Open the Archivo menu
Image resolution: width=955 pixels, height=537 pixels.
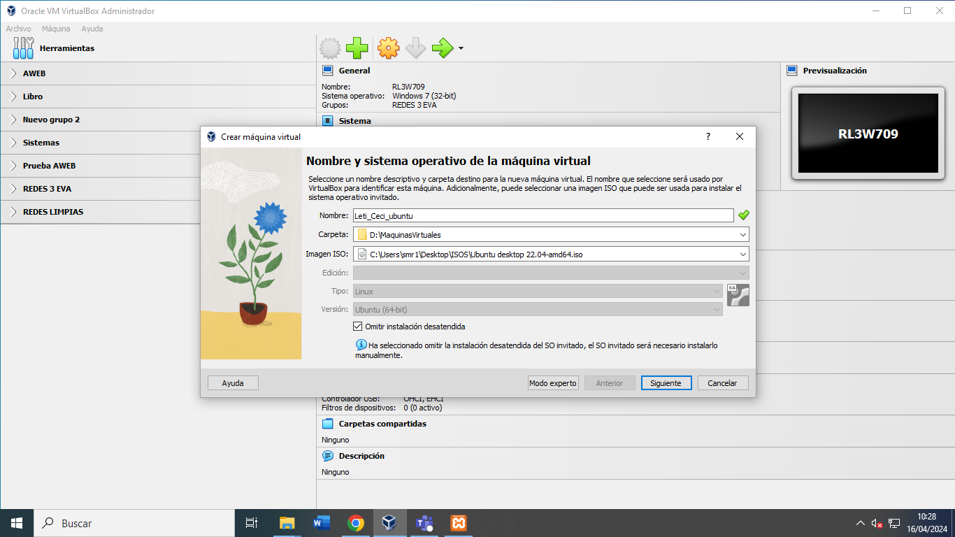18,29
